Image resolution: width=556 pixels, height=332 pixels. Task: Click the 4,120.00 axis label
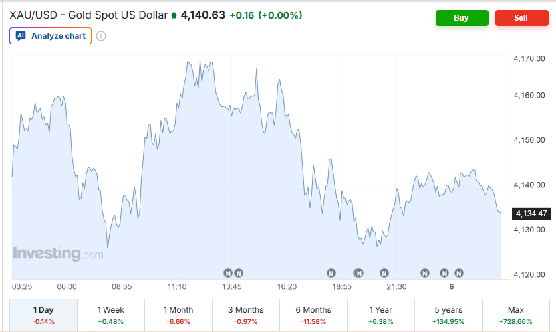tap(529, 274)
